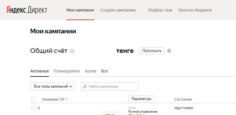The height and width of the screenshot is (115, 236).
Task: Open Подбор слов tool
Action: [x=160, y=10]
